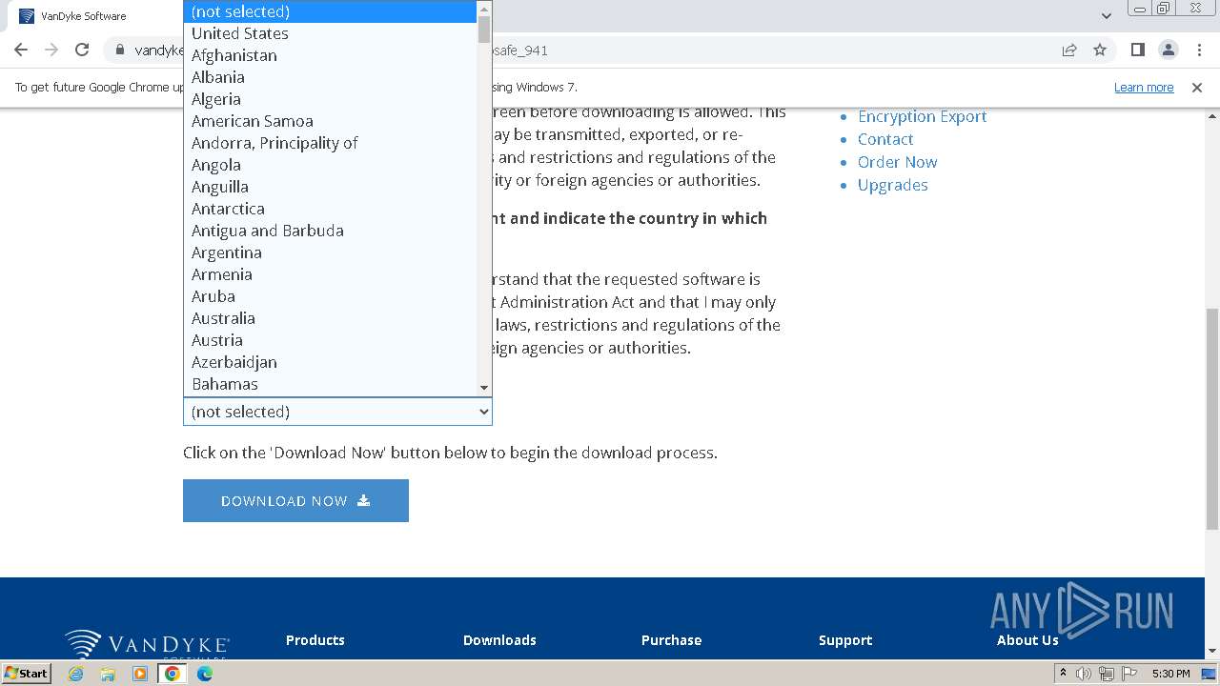Show hidden system tray icons
Image resolution: width=1220 pixels, height=686 pixels.
pyautogui.click(x=1063, y=674)
